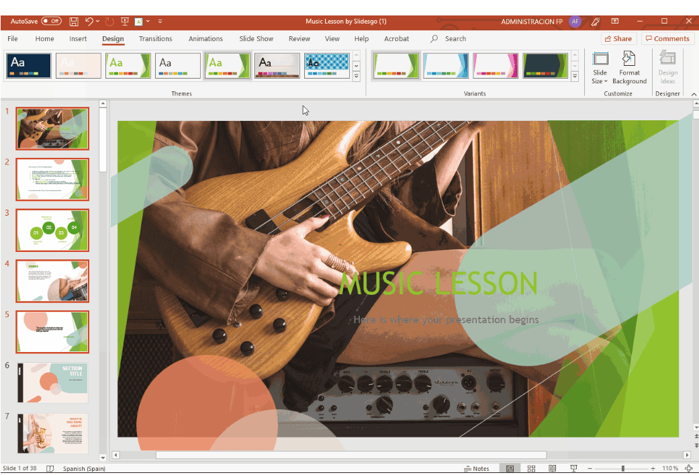Select the dark green variant
This screenshot has width=699, height=475.
coord(545,66)
